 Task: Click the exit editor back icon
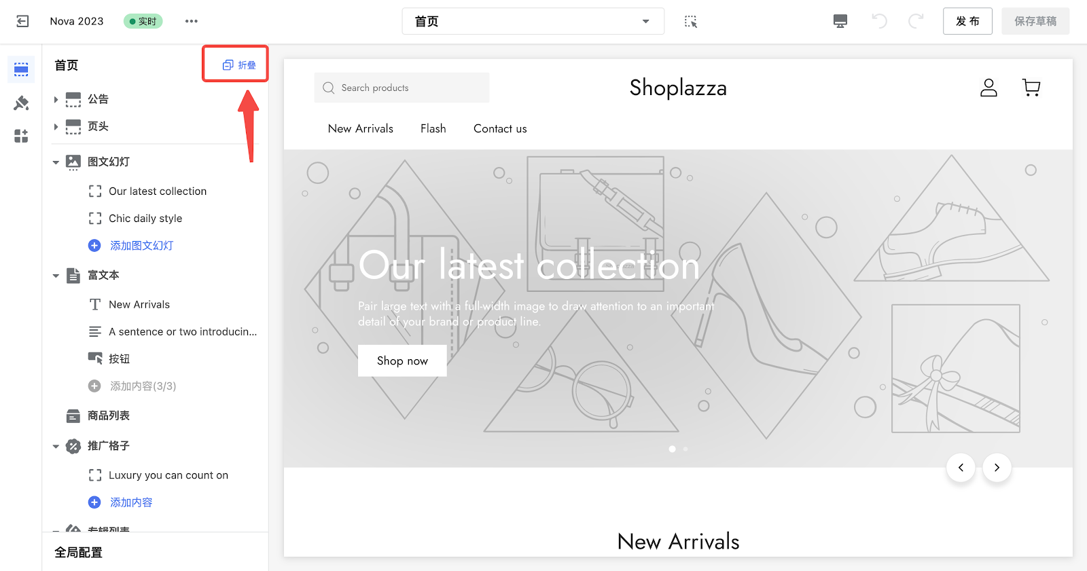(x=22, y=22)
